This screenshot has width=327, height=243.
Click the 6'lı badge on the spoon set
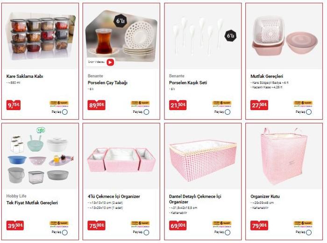[x=230, y=35]
